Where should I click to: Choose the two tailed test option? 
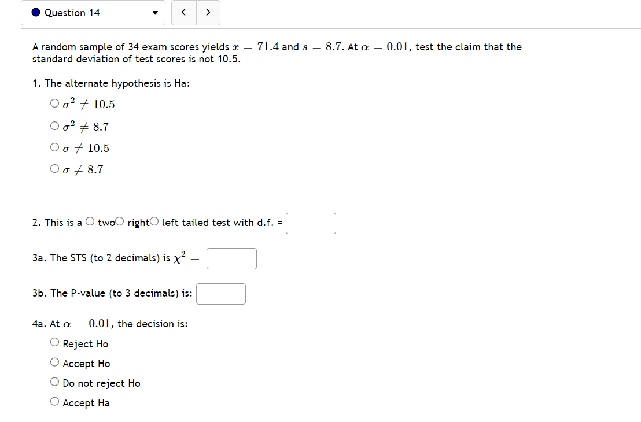(x=90, y=220)
